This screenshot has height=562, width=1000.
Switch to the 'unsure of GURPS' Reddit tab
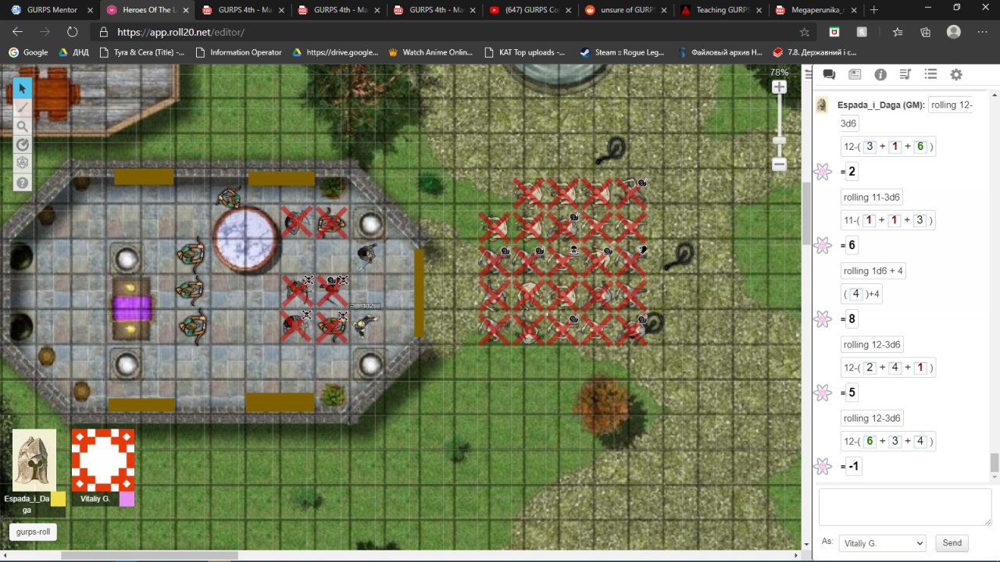click(625, 9)
